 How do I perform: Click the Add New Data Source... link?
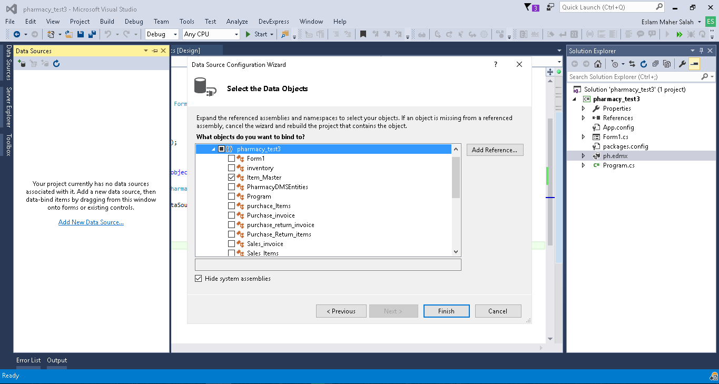(91, 222)
